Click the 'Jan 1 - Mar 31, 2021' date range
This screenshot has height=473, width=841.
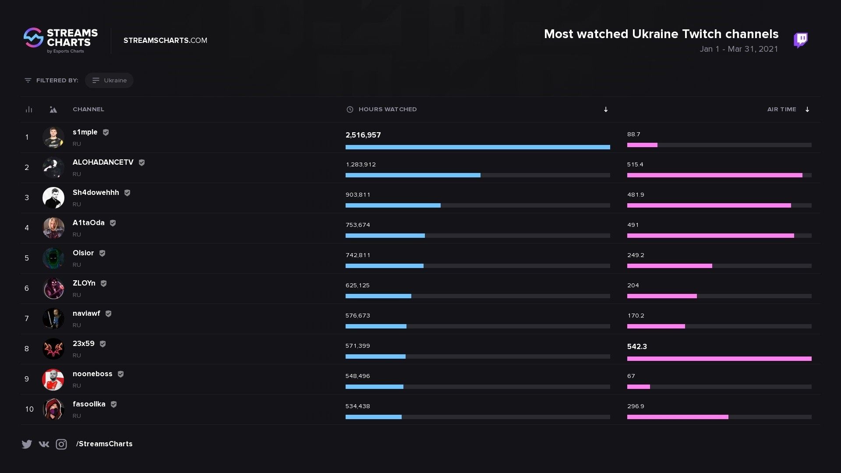[739, 49]
